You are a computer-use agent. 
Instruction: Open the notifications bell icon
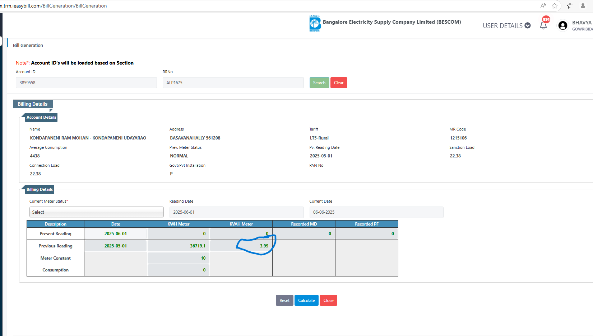543,25
